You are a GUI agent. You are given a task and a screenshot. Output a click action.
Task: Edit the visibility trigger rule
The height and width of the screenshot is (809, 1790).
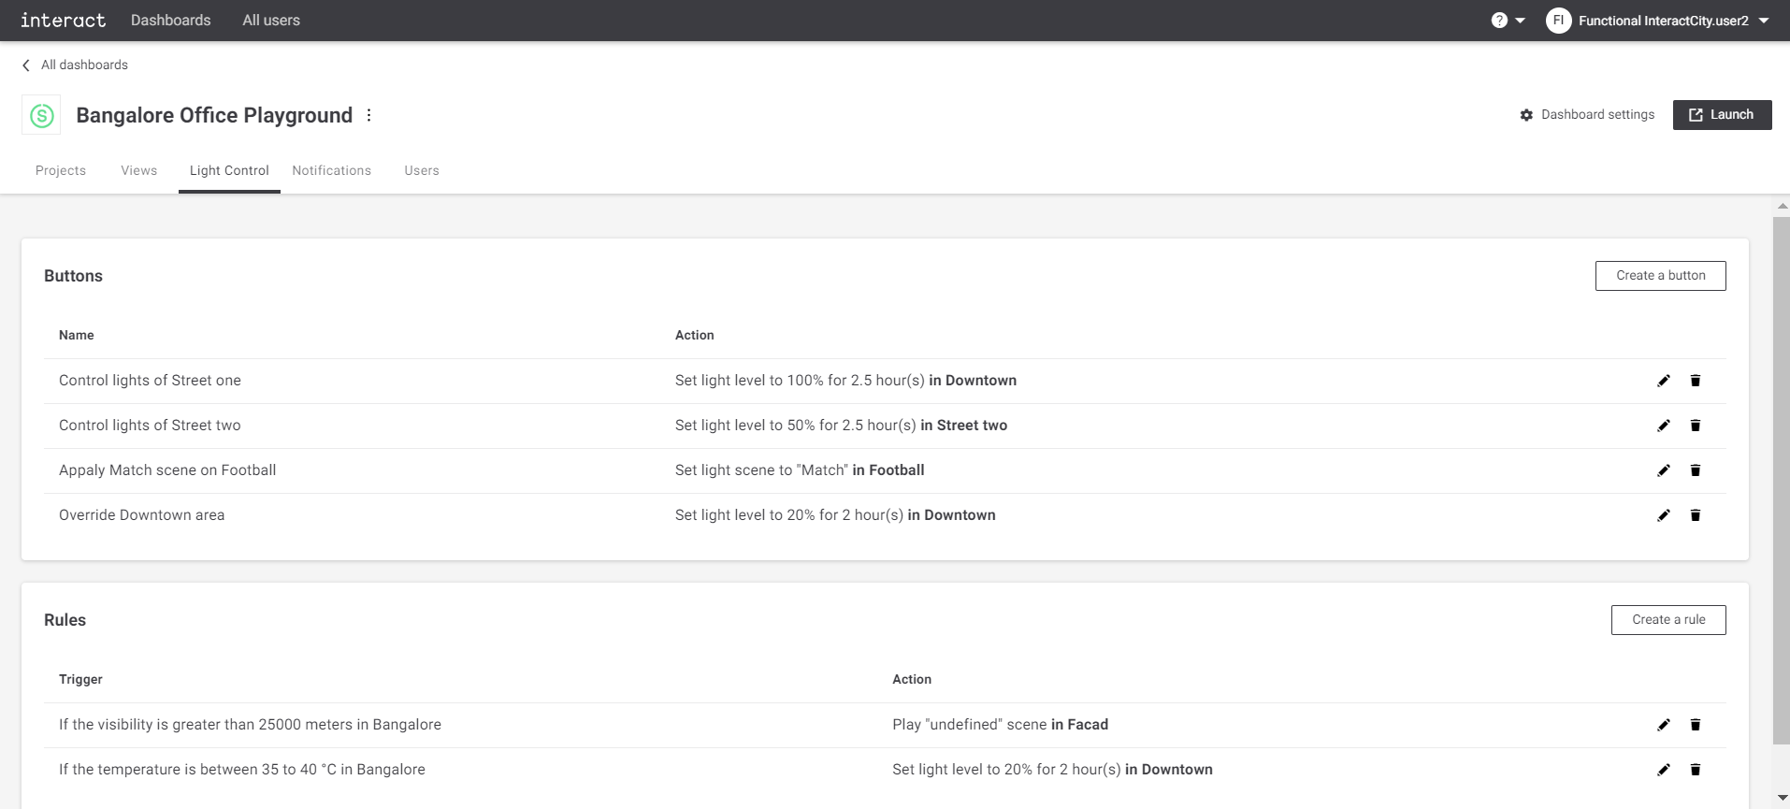pyautogui.click(x=1663, y=725)
